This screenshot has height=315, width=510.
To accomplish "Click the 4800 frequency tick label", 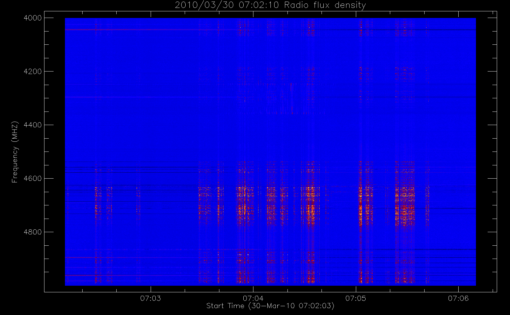I will tap(33, 232).
